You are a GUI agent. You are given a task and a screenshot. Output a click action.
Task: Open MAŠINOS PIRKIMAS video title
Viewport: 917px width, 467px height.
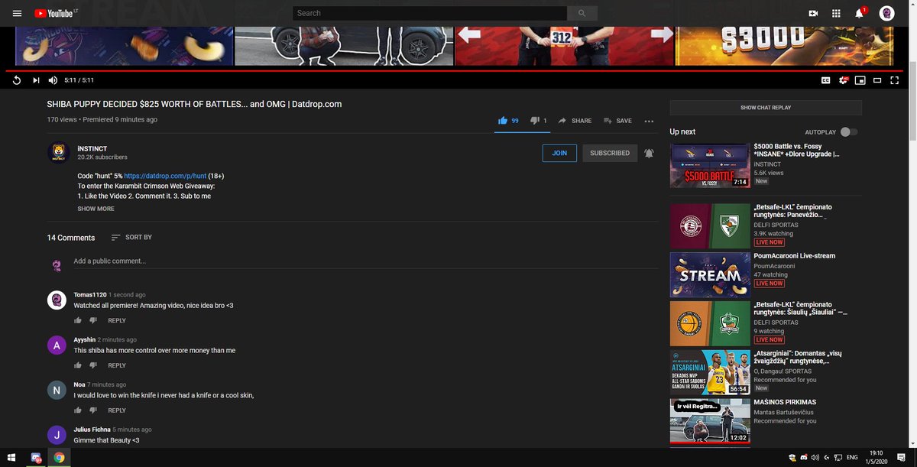point(785,402)
